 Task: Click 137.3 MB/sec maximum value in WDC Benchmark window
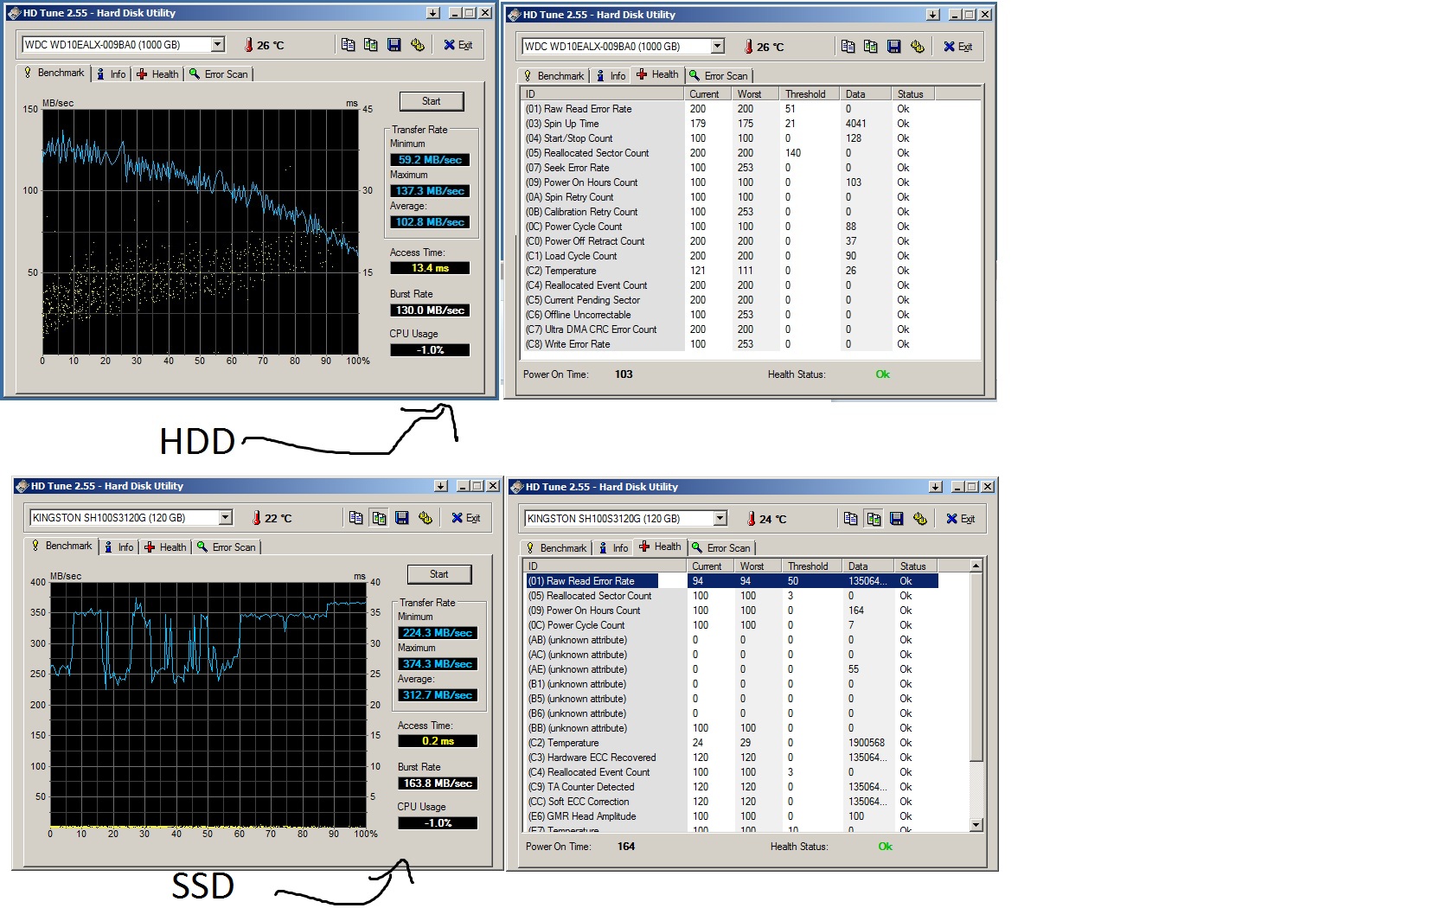click(430, 191)
